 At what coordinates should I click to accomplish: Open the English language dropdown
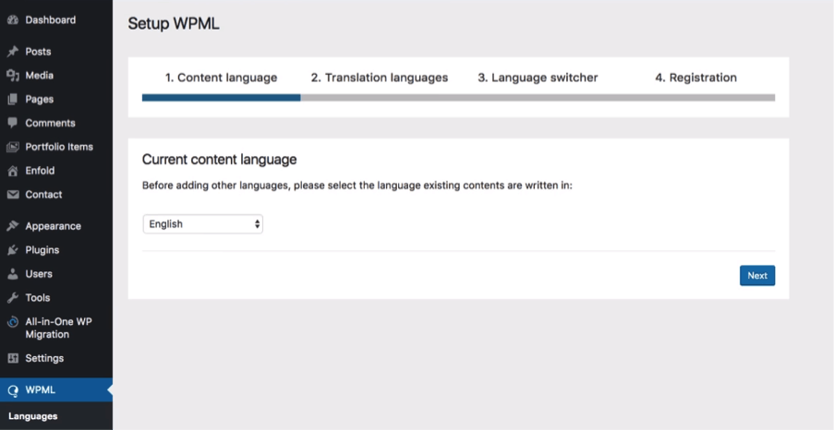click(202, 224)
